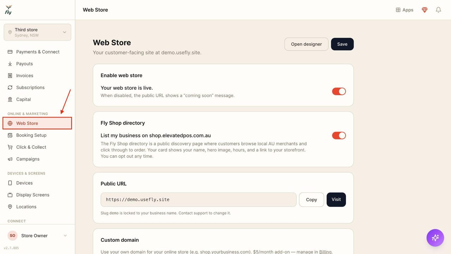
Task: Click the red diamond icon in header
Action: (425, 10)
